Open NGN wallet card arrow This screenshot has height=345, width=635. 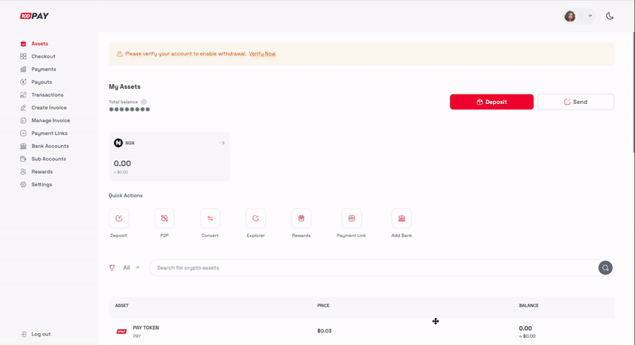coord(222,143)
